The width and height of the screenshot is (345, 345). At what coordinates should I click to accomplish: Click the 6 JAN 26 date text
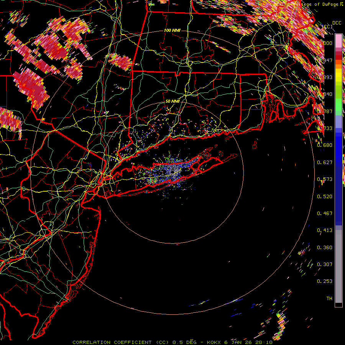238,342
